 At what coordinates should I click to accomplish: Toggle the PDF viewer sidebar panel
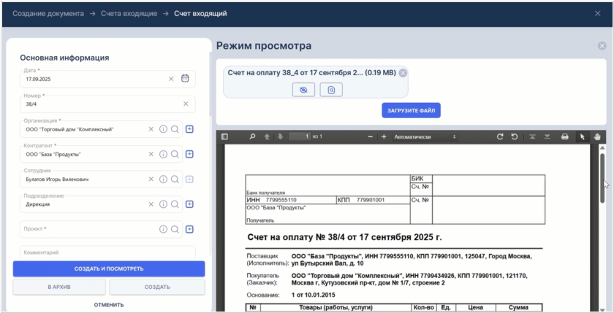225,136
